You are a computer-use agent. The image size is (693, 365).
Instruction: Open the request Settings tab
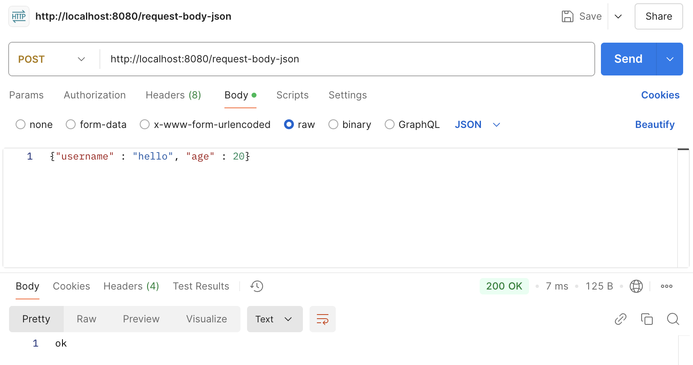pyautogui.click(x=348, y=95)
